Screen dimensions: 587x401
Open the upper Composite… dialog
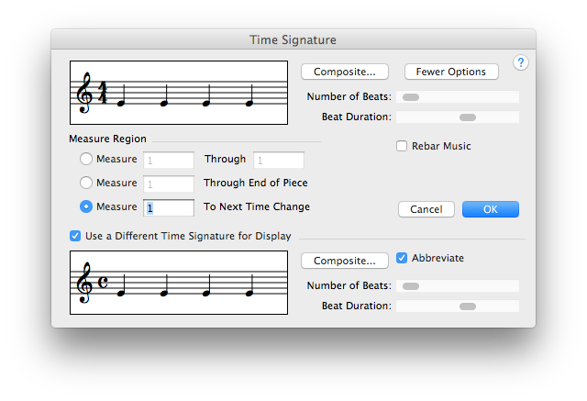pos(345,72)
